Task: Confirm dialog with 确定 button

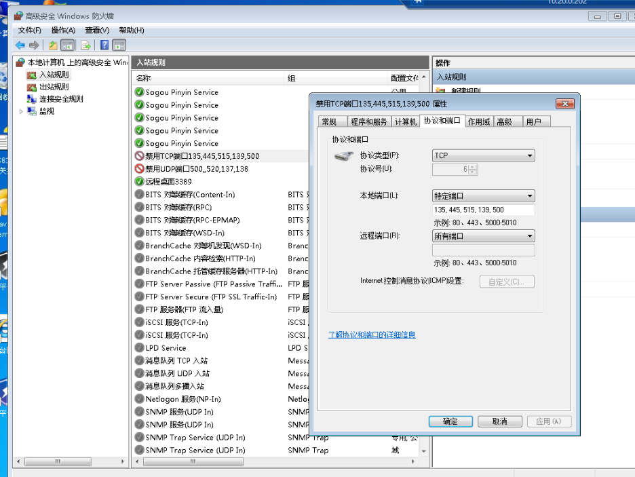Action: click(450, 421)
